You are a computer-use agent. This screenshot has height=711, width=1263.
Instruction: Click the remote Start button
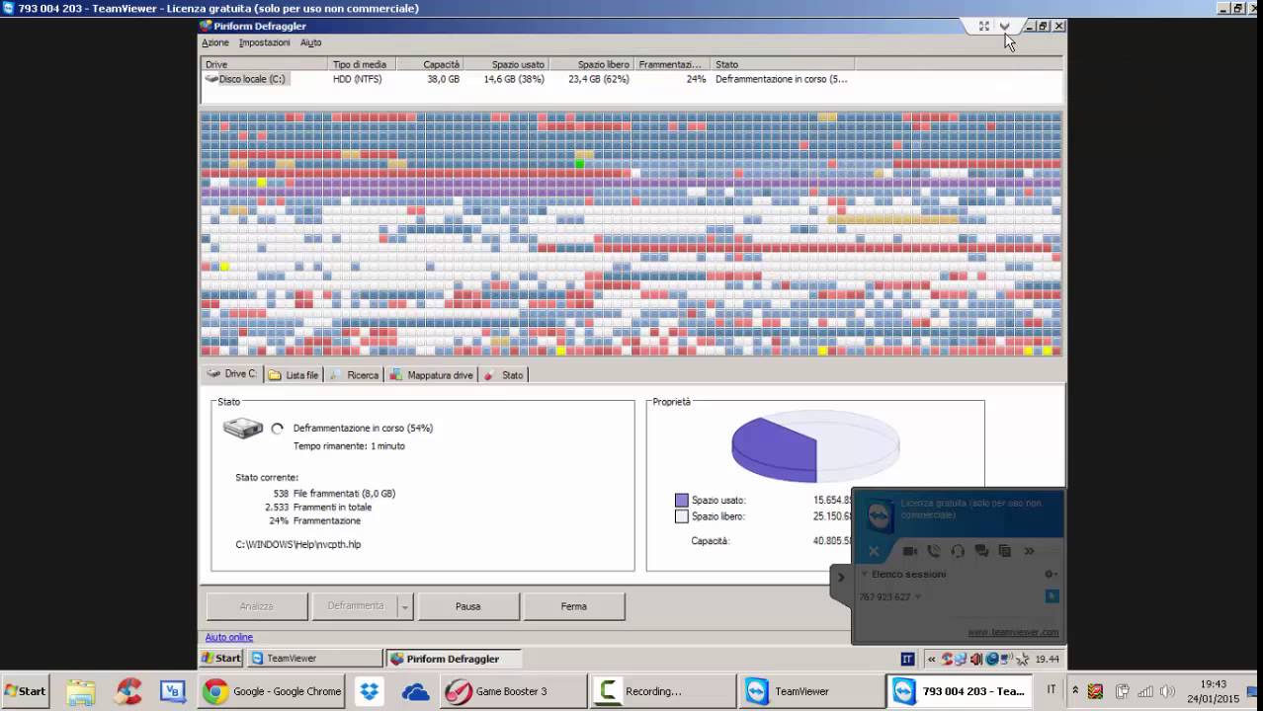[x=221, y=659]
